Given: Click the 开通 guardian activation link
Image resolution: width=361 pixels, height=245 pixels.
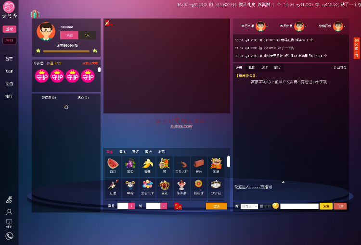Looking at the screenshot, I should pos(50,63).
